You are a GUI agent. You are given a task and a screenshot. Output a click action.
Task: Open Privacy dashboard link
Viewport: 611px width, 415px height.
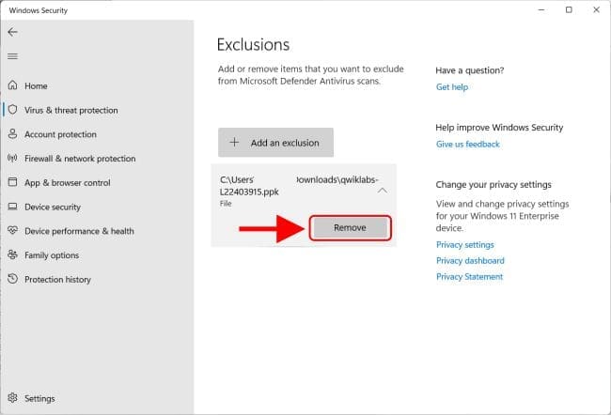pos(470,261)
